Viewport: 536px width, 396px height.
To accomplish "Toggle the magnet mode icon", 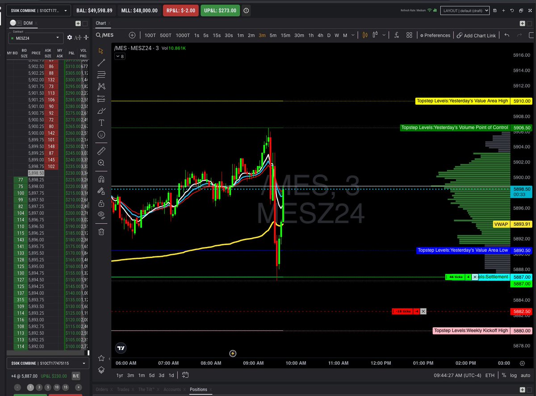I will click(x=101, y=179).
